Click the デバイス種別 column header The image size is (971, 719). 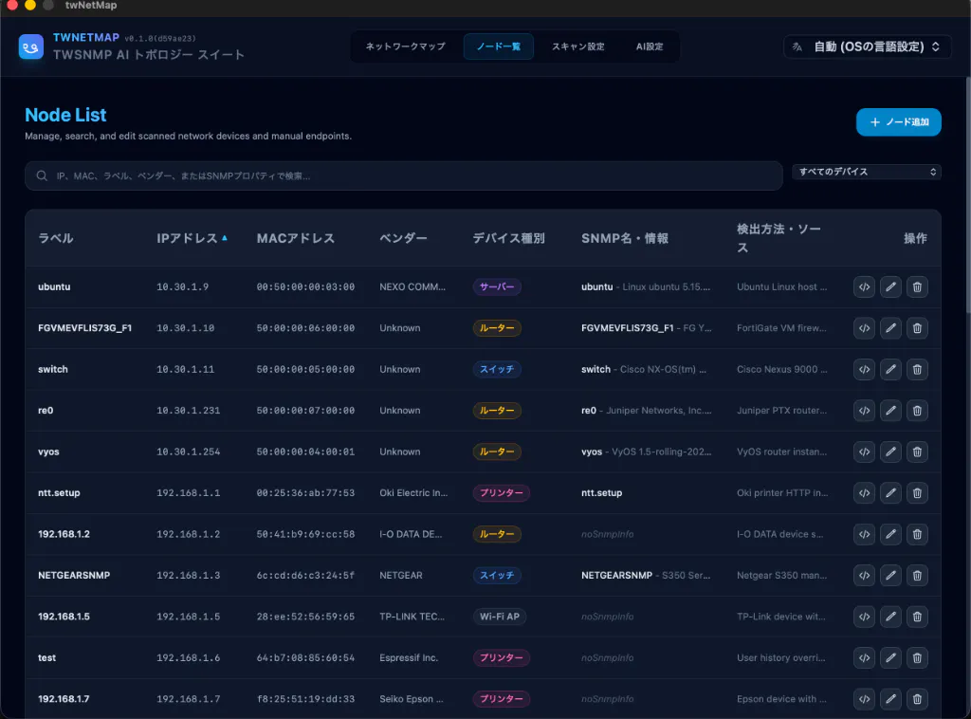[508, 238]
